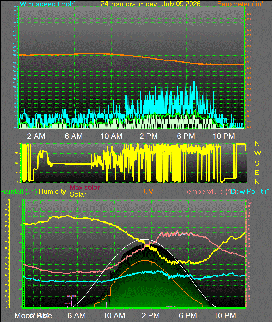Screen dimensions: 272x322
Task: Select the "10 AM" label under the bottom chart
Action: 114,316
